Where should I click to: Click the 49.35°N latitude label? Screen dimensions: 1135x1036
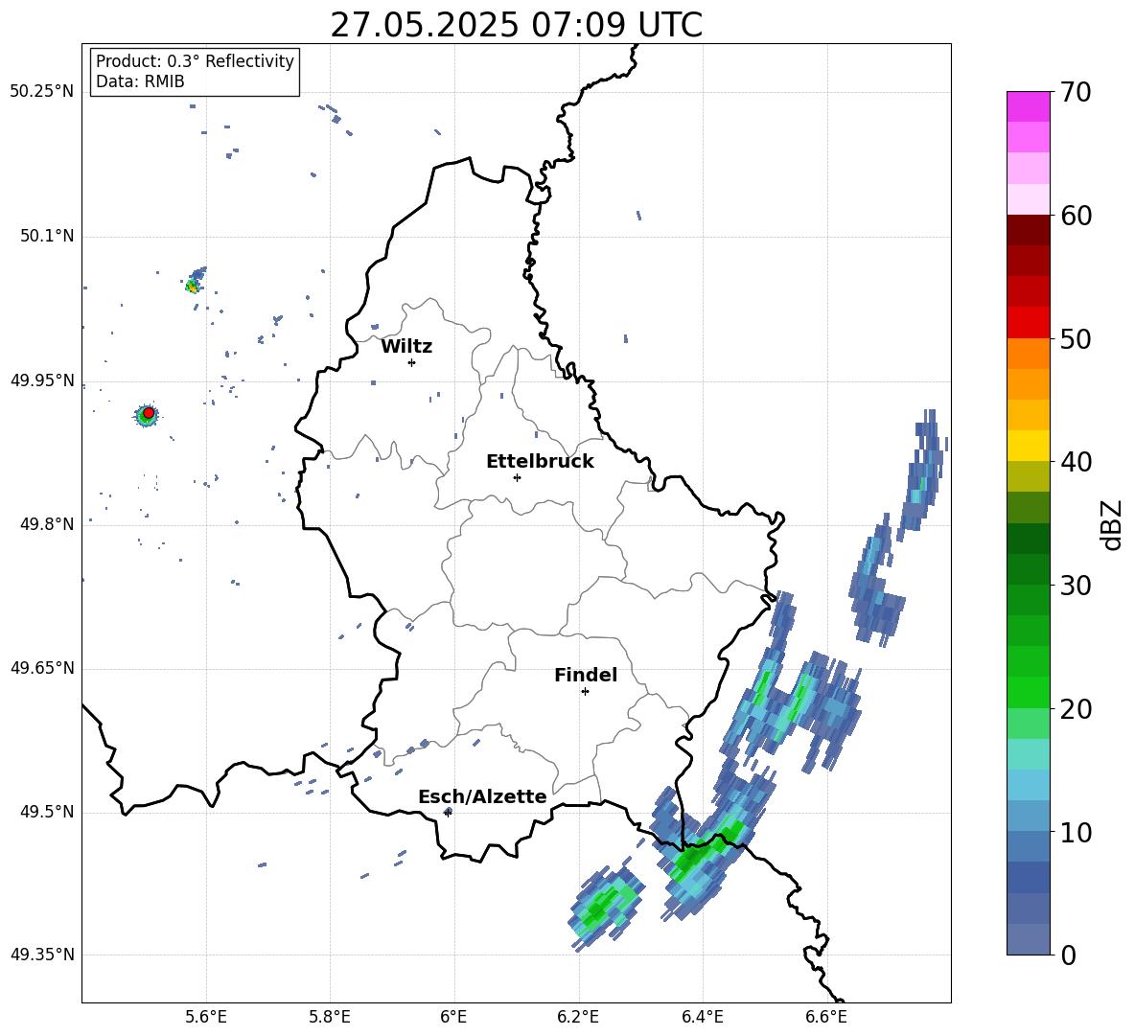tap(42, 955)
